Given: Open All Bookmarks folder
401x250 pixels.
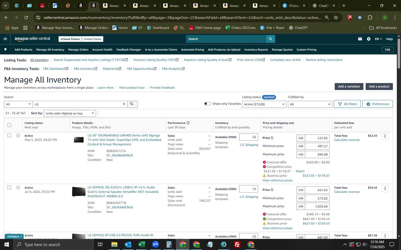Looking at the screenshot, I should (x=383, y=28).
